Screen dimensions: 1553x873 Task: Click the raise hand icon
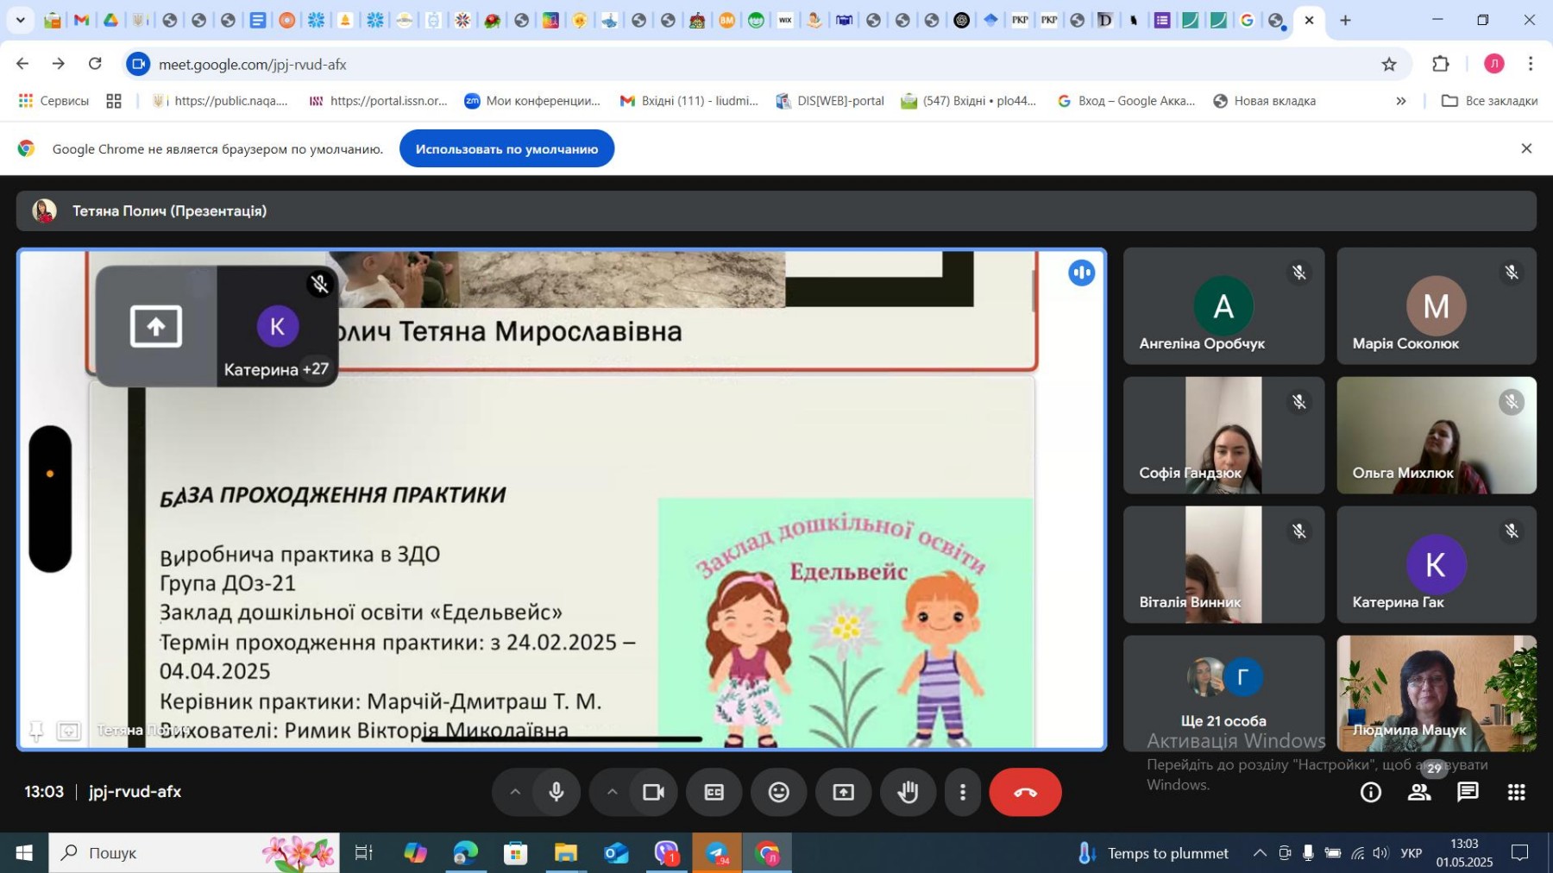[x=908, y=792]
